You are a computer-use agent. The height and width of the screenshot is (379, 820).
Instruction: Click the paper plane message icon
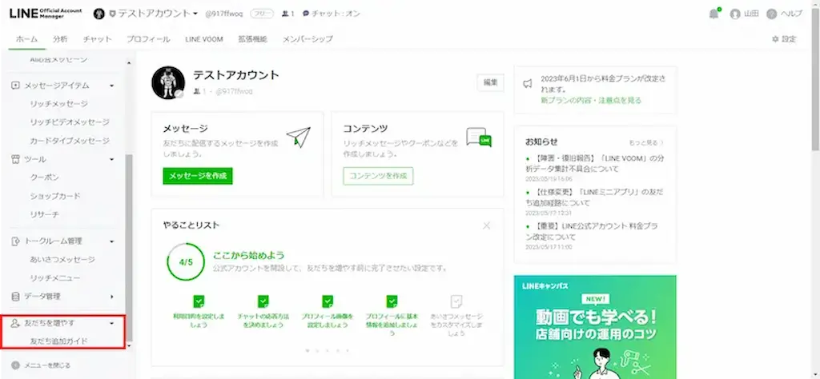click(x=299, y=138)
